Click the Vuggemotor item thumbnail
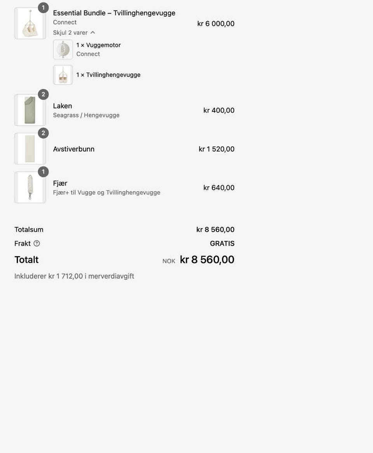 point(63,50)
